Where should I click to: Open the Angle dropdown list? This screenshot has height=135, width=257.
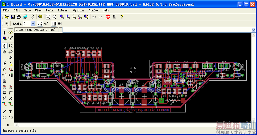(33, 24)
